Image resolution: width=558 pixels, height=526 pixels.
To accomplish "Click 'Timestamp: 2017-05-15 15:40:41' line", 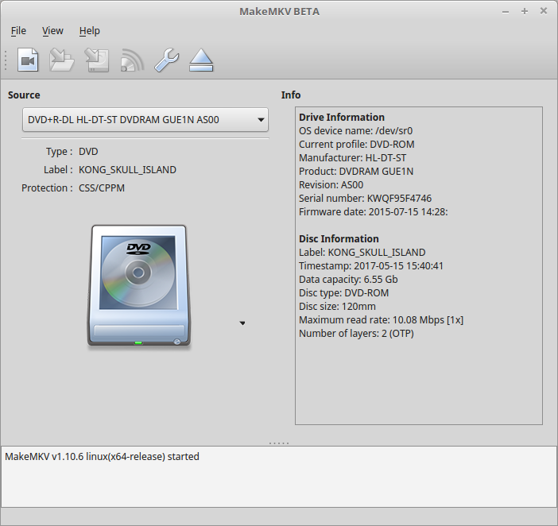I will pyautogui.click(x=371, y=266).
